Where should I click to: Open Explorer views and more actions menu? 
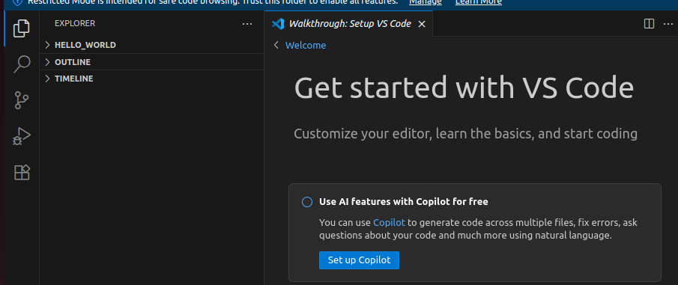click(x=247, y=24)
